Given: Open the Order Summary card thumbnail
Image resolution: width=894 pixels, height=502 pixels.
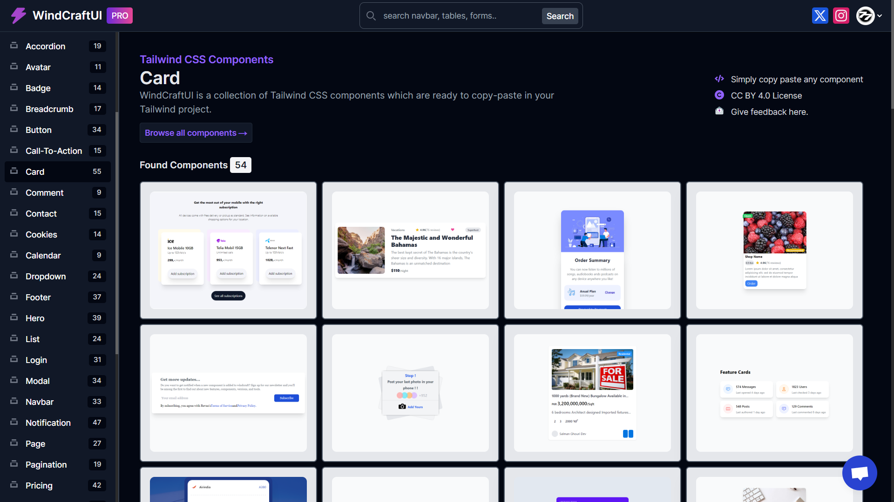Looking at the screenshot, I should point(592,250).
